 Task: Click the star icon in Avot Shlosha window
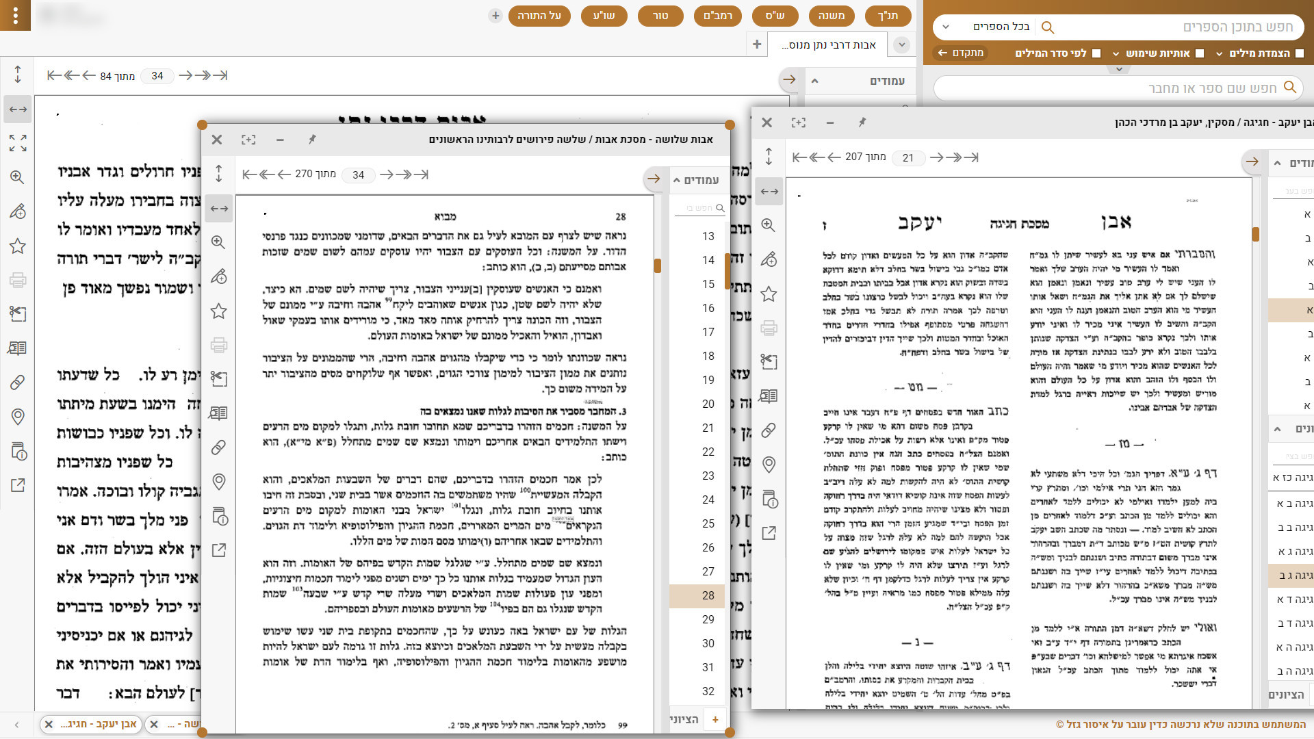click(x=219, y=311)
